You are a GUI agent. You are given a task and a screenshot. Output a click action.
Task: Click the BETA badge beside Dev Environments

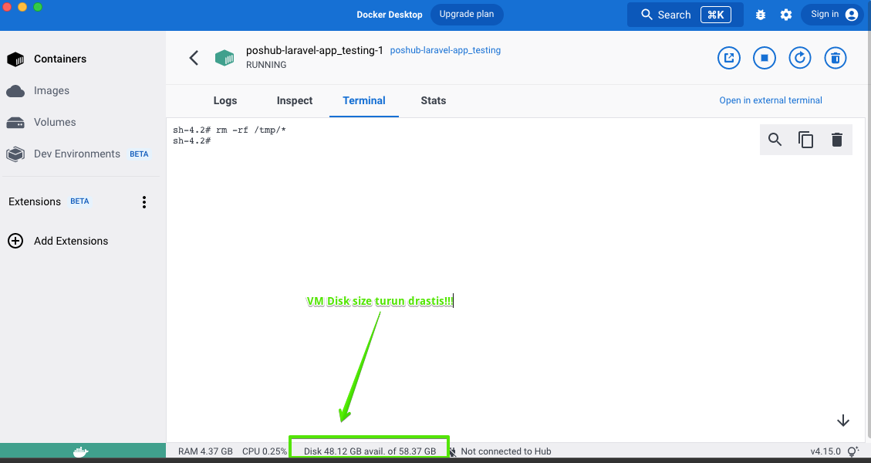(139, 154)
